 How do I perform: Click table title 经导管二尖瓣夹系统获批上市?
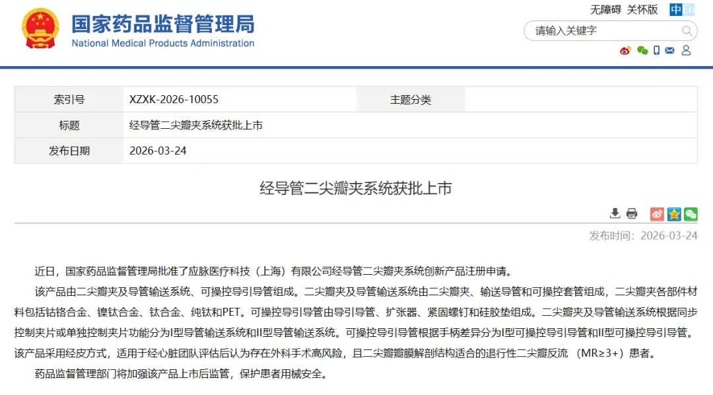click(196, 125)
